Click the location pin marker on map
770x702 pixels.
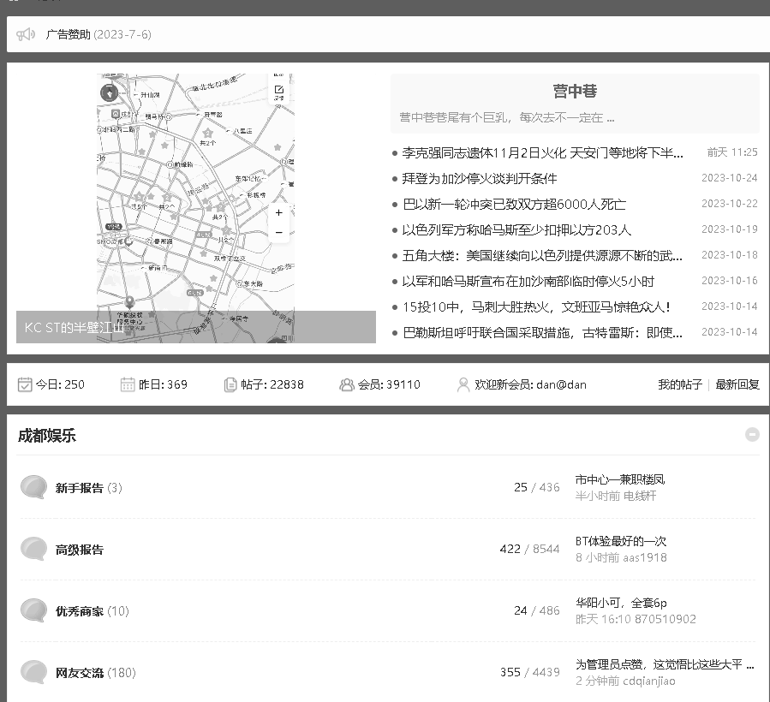[129, 301]
